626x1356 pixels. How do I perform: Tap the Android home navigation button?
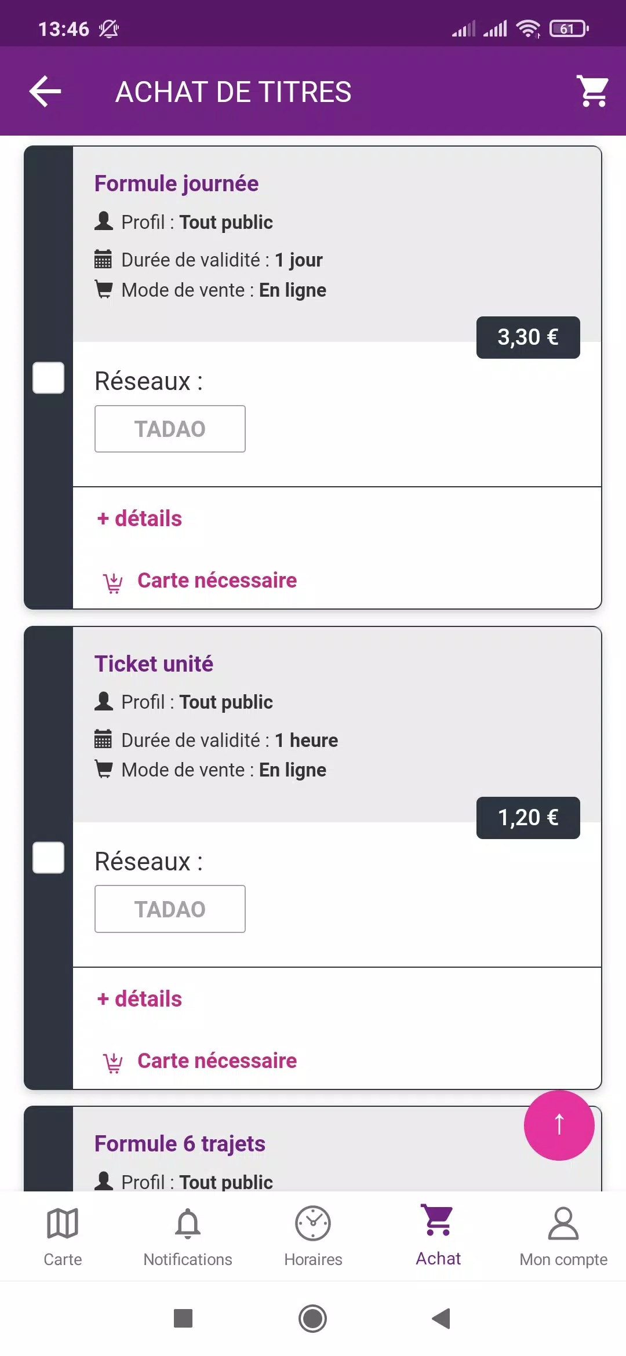(x=312, y=1319)
